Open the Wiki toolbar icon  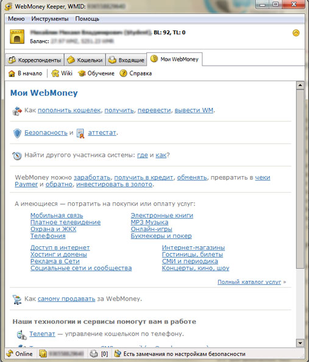coord(55,73)
